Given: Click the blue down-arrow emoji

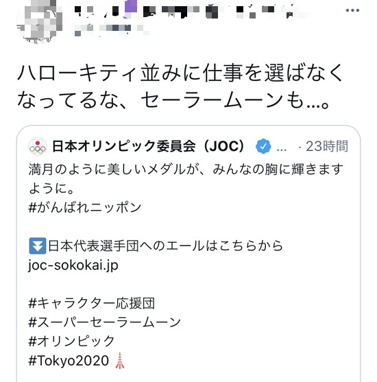Looking at the screenshot, I should point(38,246).
